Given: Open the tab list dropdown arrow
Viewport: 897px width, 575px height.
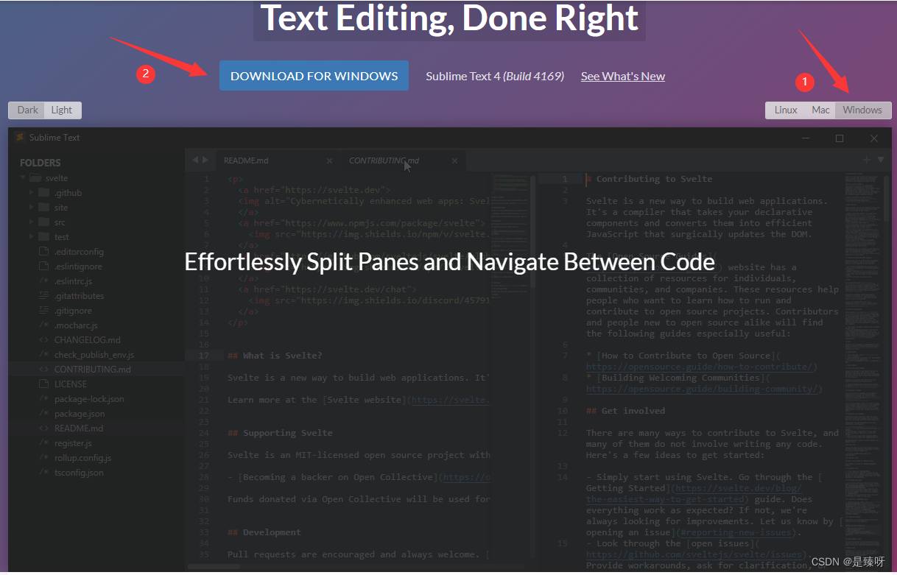Looking at the screenshot, I should [x=880, y=159].
